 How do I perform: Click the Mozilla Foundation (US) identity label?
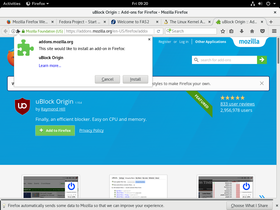[44, 31]
